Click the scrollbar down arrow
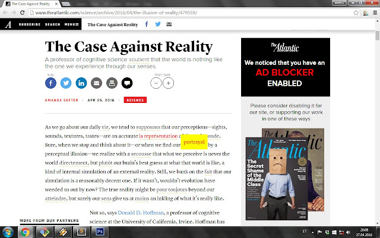The width and height of the screenshot is (380, 238). 378,223
